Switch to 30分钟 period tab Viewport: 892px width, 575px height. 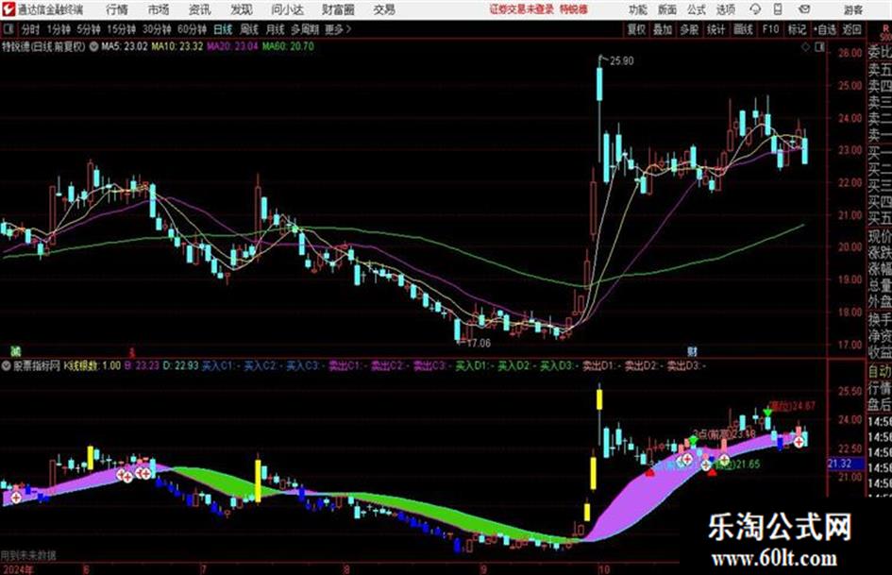click(157, 29)
